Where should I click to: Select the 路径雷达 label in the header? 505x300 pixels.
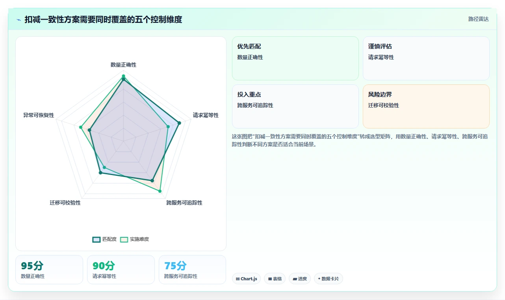479,19
